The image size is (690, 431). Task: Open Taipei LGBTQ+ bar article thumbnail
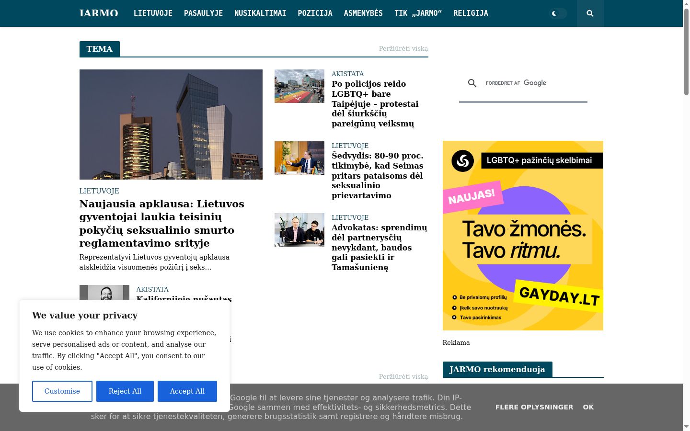[x=299, y=86]
